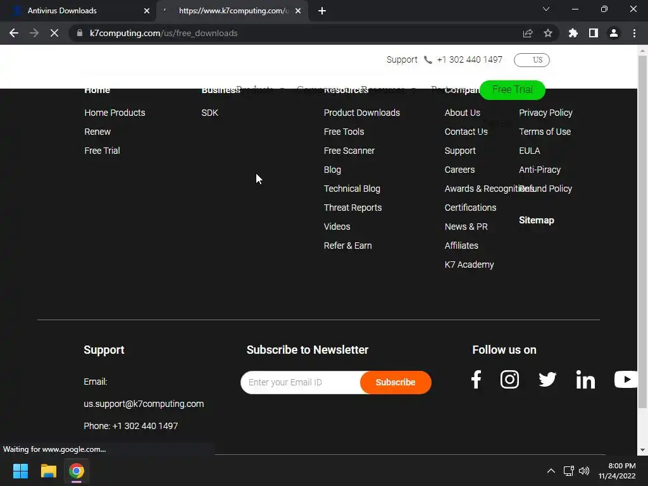Open the Technical Blog link
The image size is (648, 486).
coord(352,189)
